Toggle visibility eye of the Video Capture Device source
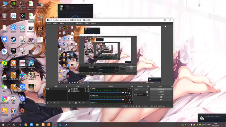 click(85, 91)
